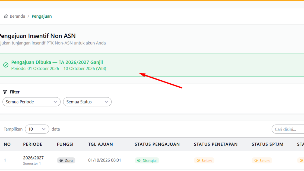The height and width of the screenshot is (171, 304).
Task: Open the Semua Periode dropdown
Action: [31, 102]
